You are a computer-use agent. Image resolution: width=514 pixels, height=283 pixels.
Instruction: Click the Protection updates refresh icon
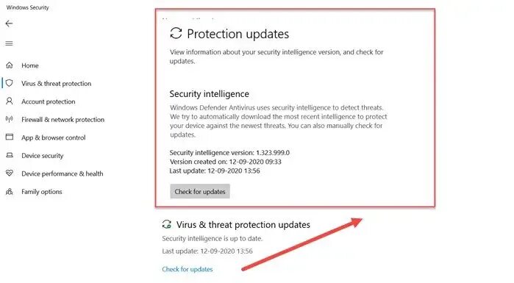click(x=176, y=33)
